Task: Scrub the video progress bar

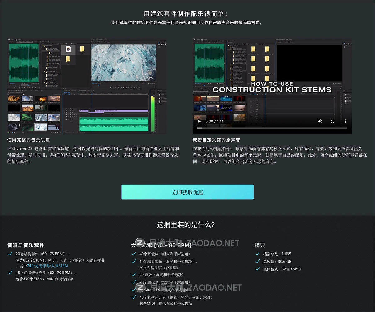Action: click(272, 128)
